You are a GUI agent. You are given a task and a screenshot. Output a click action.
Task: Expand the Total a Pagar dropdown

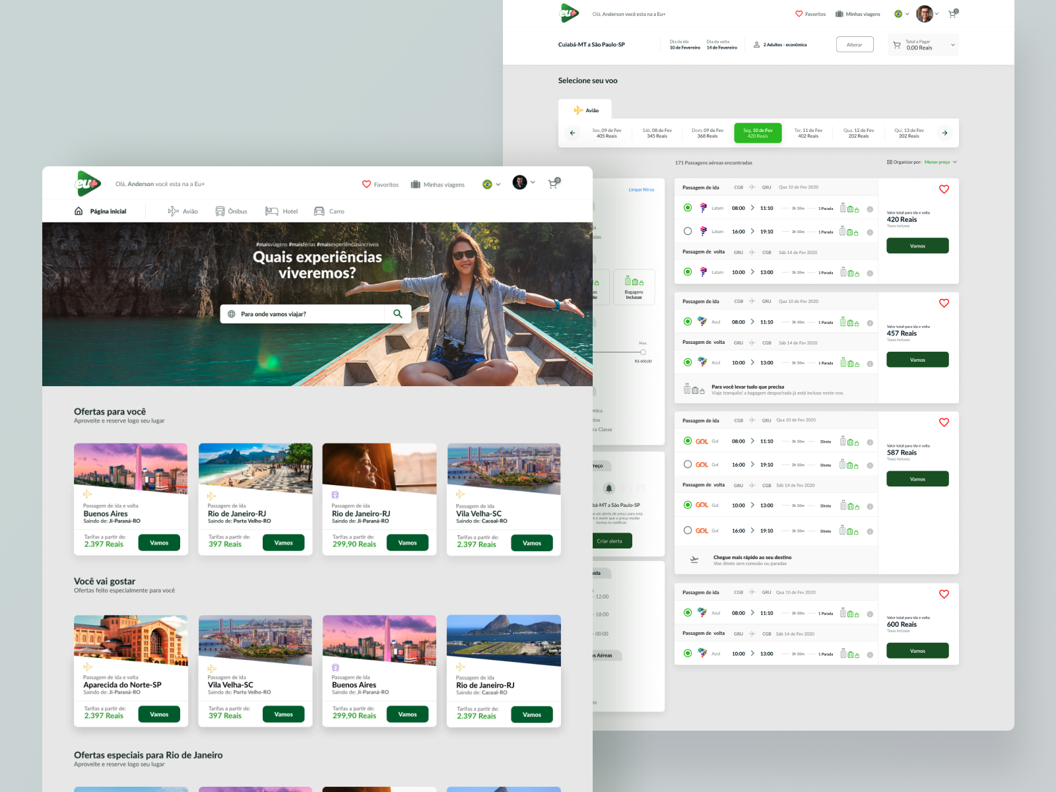[923, 45]
